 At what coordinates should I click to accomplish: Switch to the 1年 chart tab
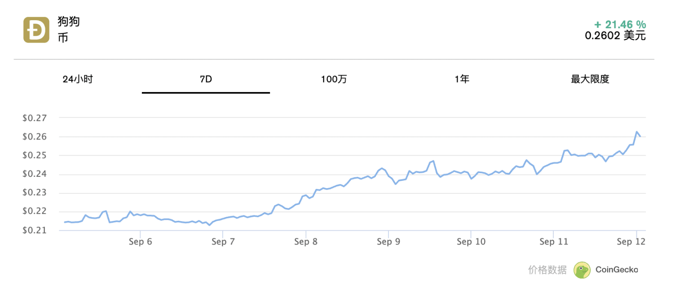click(462, 79)
